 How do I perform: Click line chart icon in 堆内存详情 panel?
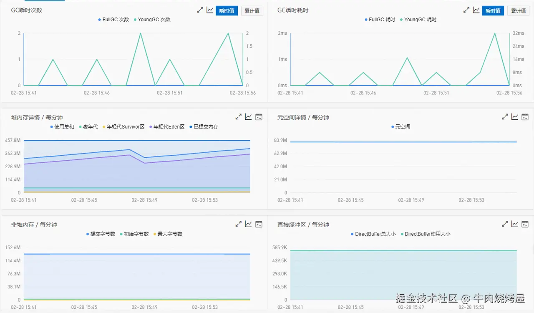point(248,117)
